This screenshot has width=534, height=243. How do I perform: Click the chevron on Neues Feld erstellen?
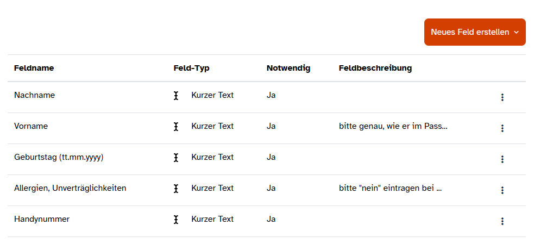click(516, 33)
